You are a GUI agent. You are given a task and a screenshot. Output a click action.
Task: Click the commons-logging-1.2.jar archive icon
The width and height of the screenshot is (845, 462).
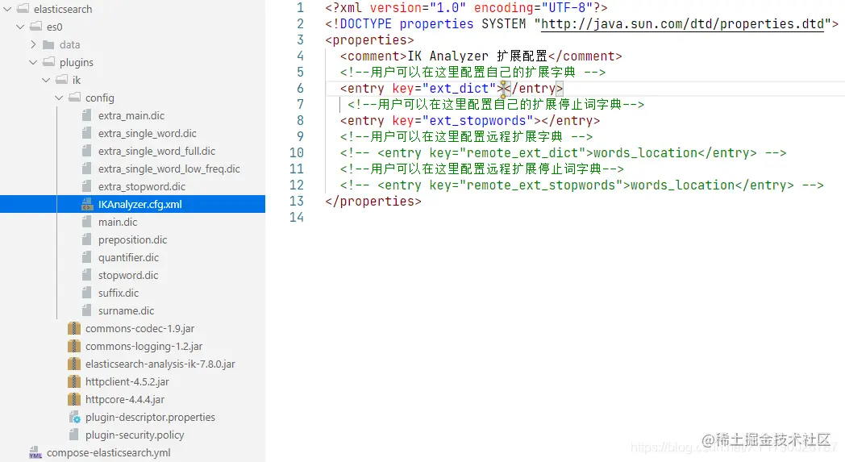click(x=74, y=347)
